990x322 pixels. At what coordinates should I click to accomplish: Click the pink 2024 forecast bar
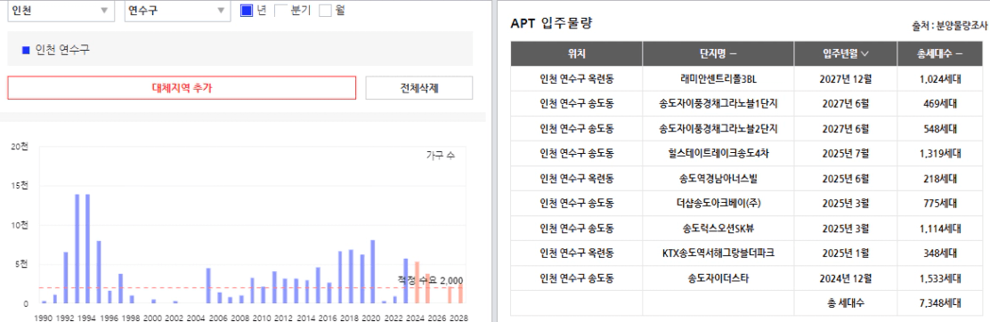[417, 282]
